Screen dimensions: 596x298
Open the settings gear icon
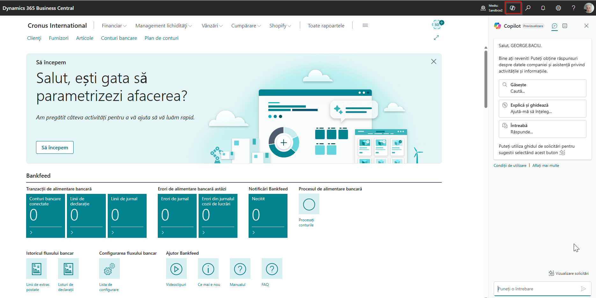pos(558,8)
